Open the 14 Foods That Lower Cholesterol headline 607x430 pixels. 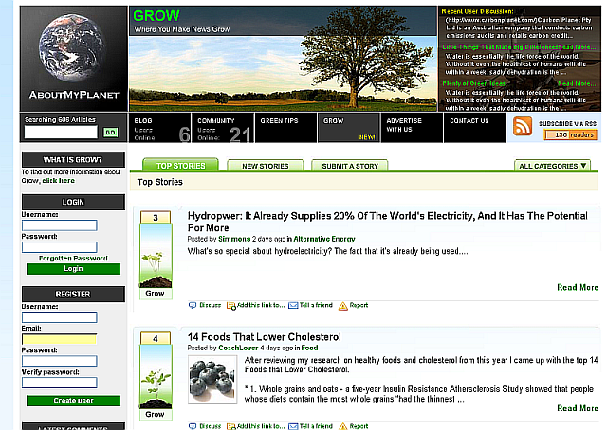click(265, 337)
